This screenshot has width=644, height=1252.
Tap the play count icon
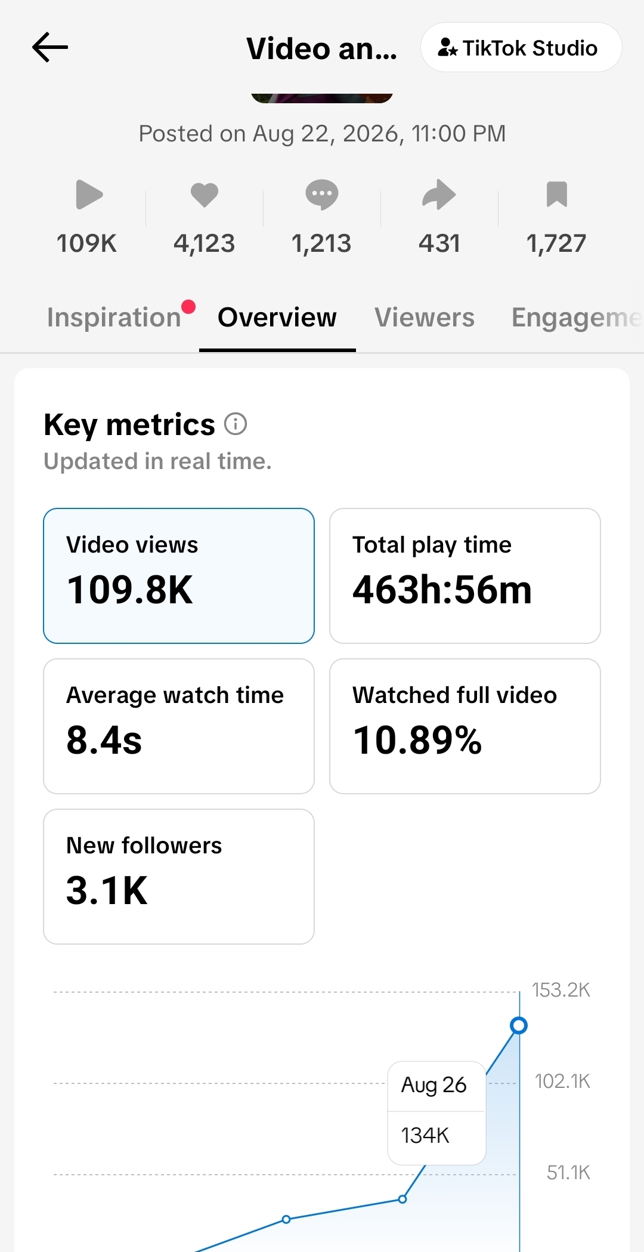point(89,195)
